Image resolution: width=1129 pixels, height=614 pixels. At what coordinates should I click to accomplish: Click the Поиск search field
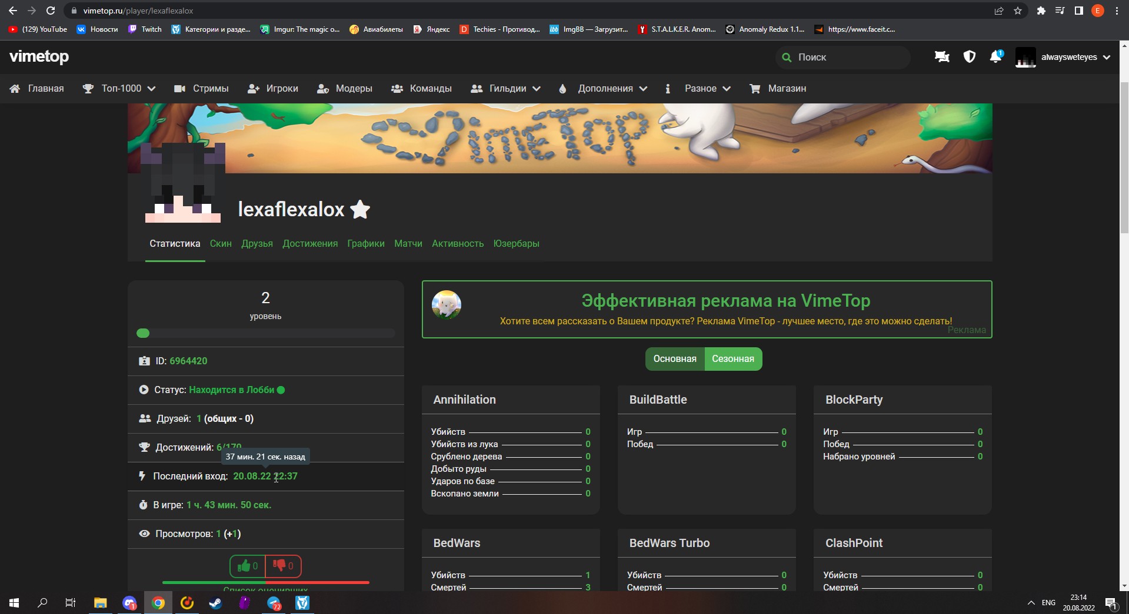[x=847, y=57]
